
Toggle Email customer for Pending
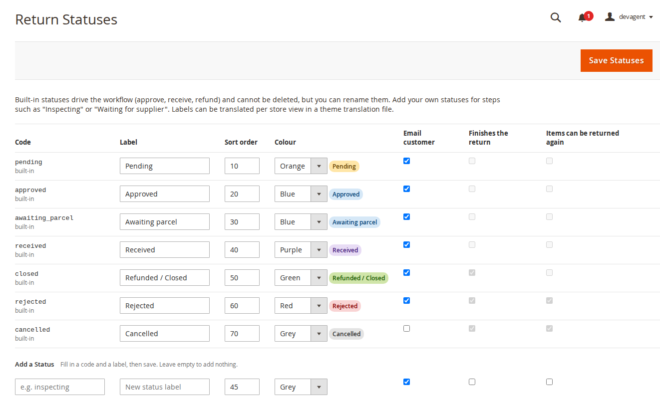tap(406, 161)
